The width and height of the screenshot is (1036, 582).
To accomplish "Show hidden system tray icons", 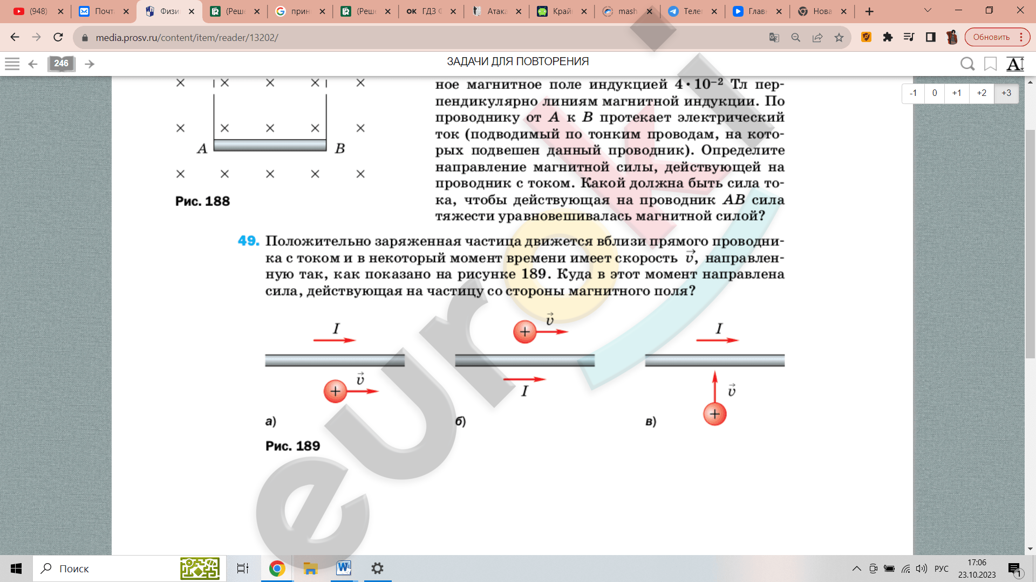I will (856, 569).
